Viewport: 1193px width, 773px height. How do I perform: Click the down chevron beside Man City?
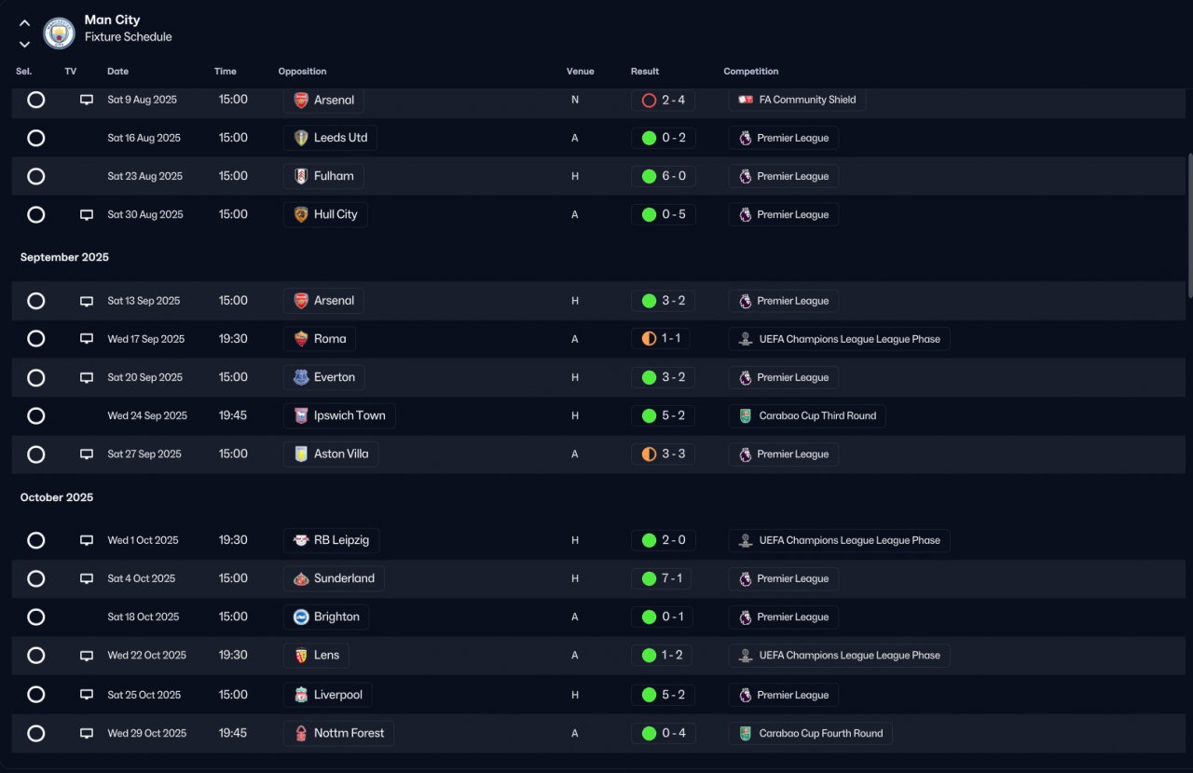click(x=24, y=44)
